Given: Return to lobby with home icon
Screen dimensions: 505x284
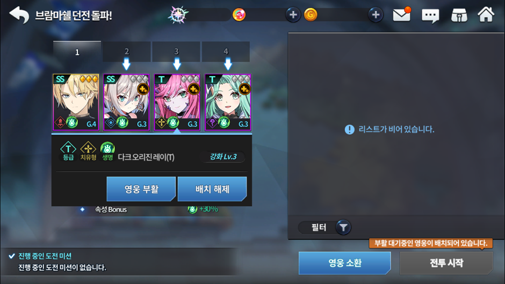Looking at the screenshot, I should pyautogui.click(x=486, y=14).
